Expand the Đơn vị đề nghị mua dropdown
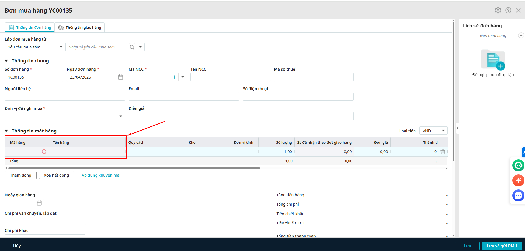 pyautogui.click(x=120, y=116)
